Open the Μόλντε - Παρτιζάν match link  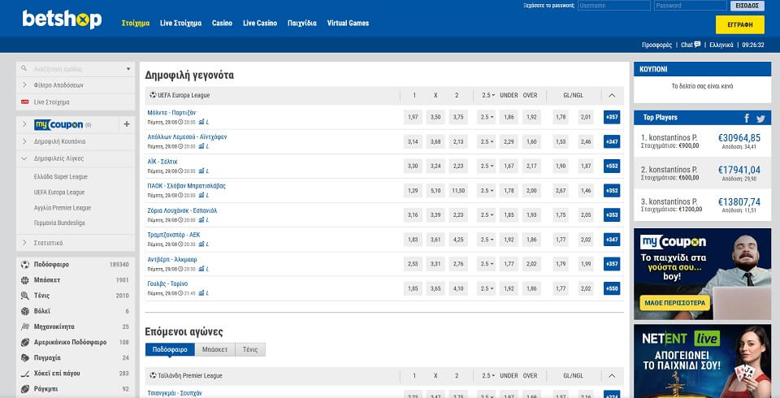click(x=171, y=113)
